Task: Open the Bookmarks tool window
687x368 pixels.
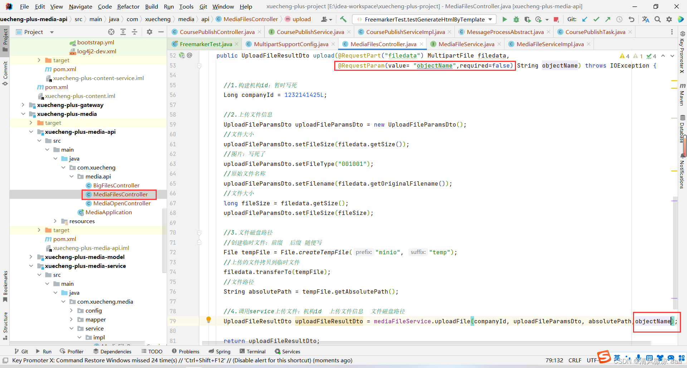Action: pos(5,286)
